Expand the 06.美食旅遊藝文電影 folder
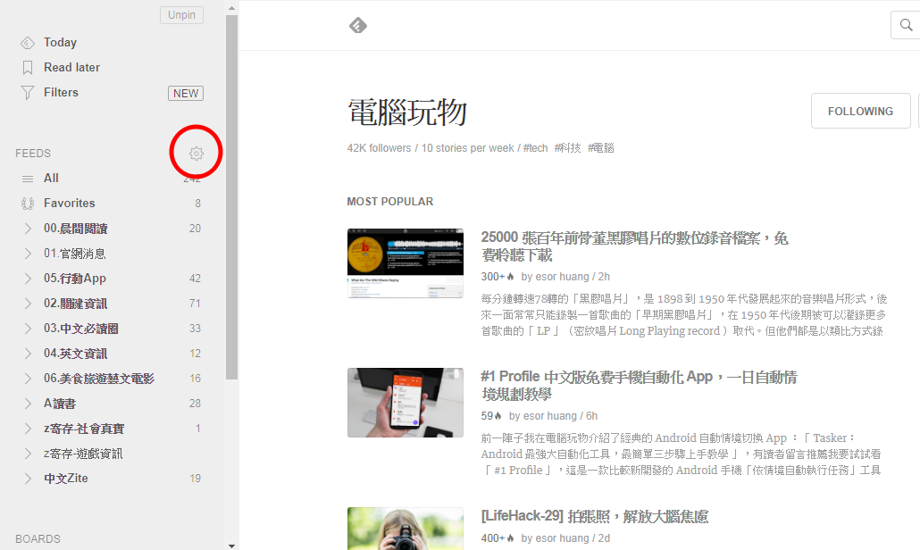920x550 pixels. pyautogui.click(x=28, y=379)
